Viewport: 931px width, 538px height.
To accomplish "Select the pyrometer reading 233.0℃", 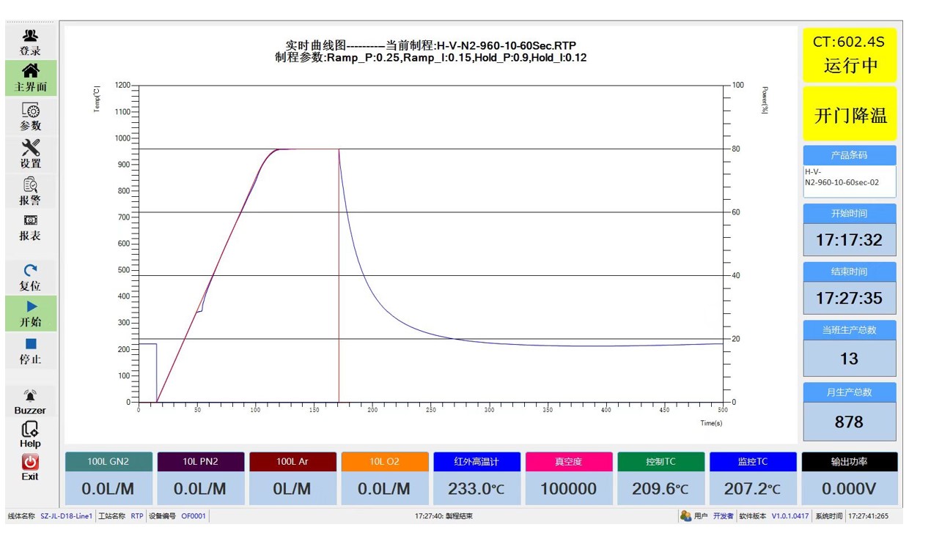I will tap(476, 488).
